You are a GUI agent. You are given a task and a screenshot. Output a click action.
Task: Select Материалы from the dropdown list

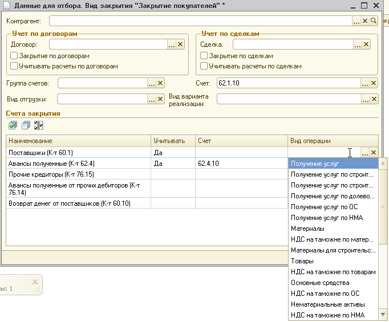[x=308, y=229]
